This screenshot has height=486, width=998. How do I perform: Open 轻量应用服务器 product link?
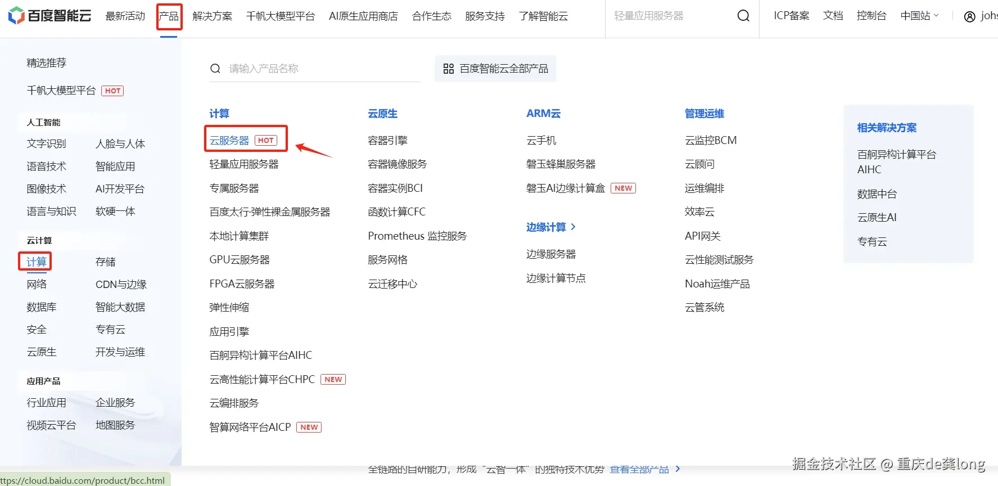[244, 164]
